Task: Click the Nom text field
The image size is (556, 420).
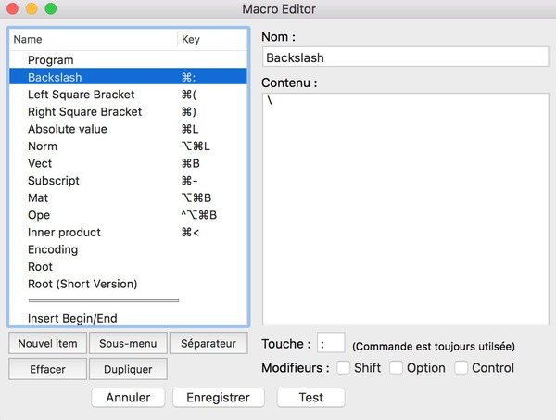Action: [x=406, y=57]
